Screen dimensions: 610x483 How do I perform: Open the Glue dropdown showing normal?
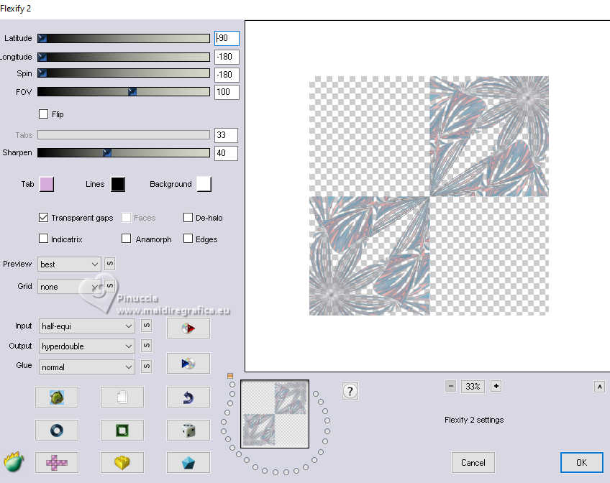pos(87,367)
